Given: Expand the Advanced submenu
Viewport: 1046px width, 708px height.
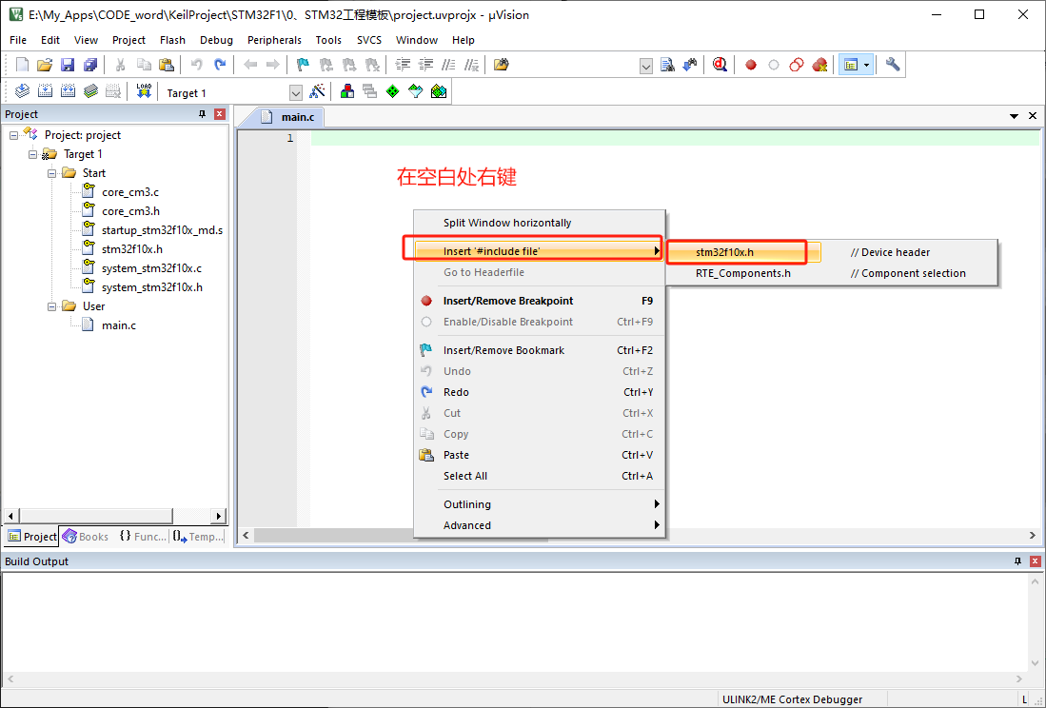Looking at the screenshot, I should click(x=539, y=525).
